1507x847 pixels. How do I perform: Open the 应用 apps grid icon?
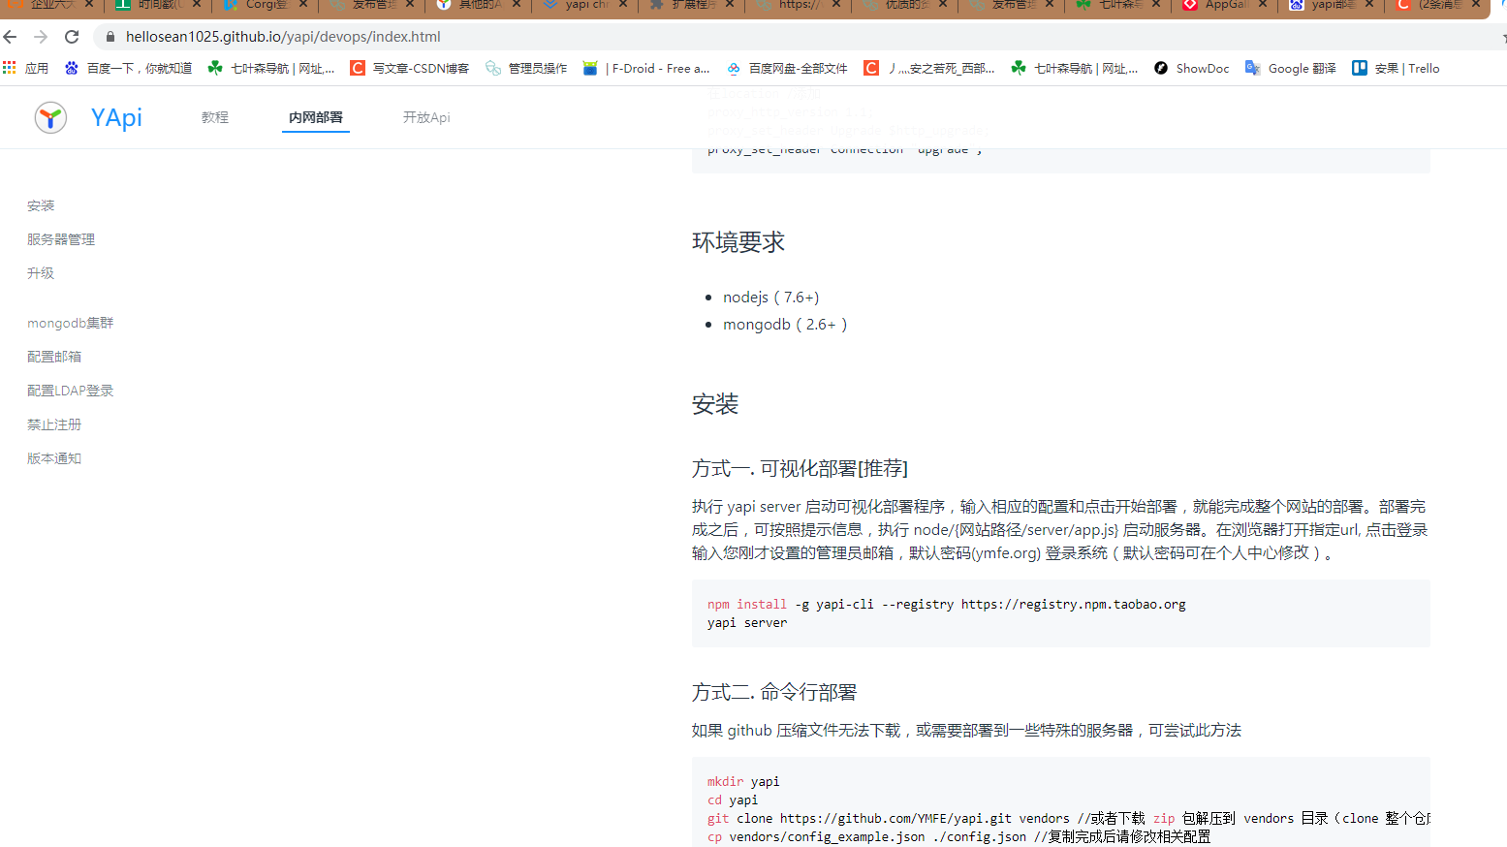click(10, 68)
